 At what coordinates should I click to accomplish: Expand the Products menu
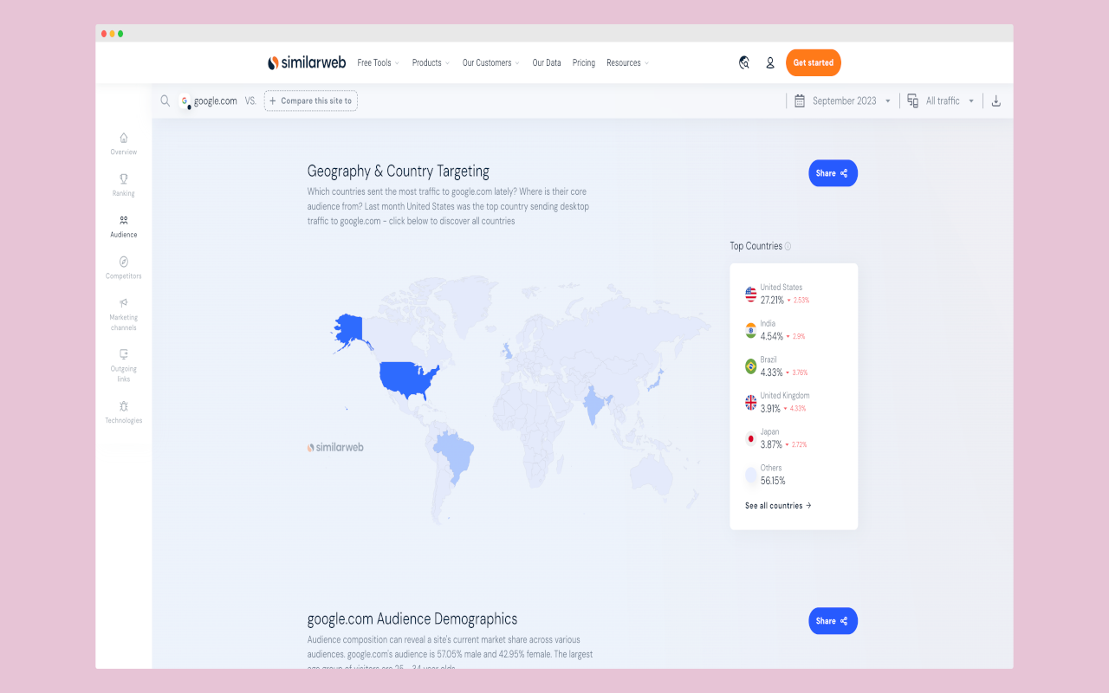[431, 62]
